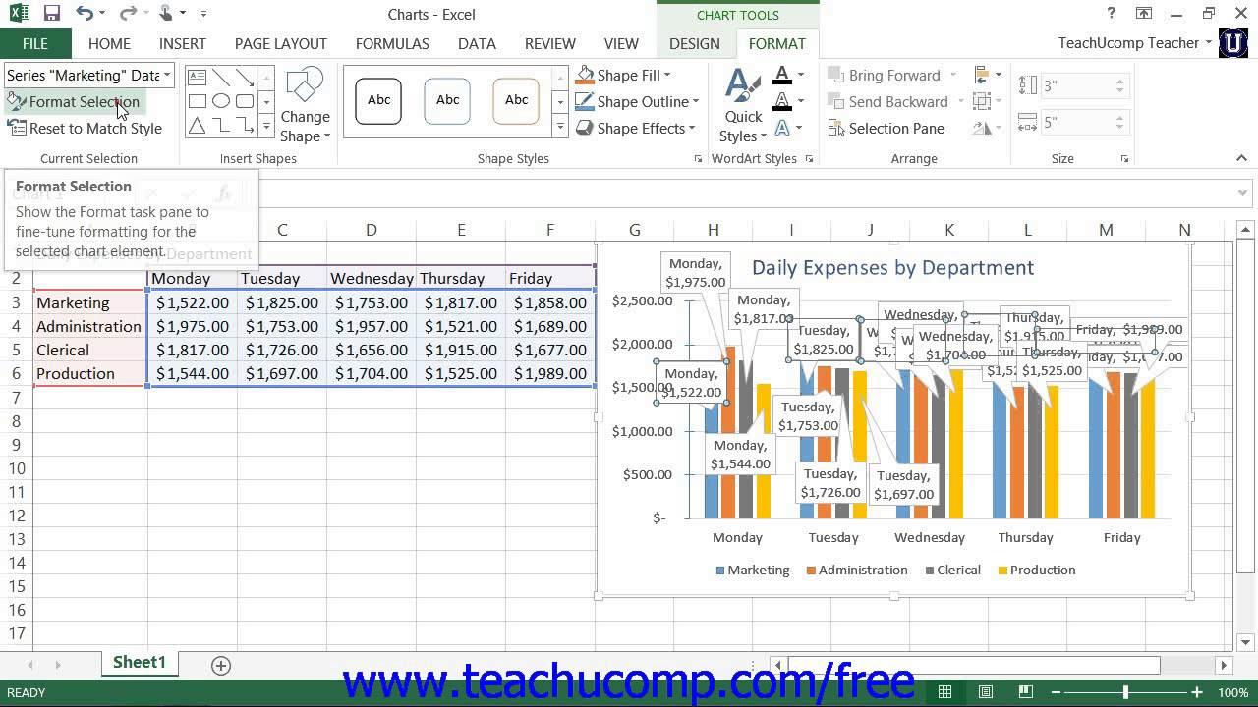Expand the Shape Fill dropdown

pos(667,75)
